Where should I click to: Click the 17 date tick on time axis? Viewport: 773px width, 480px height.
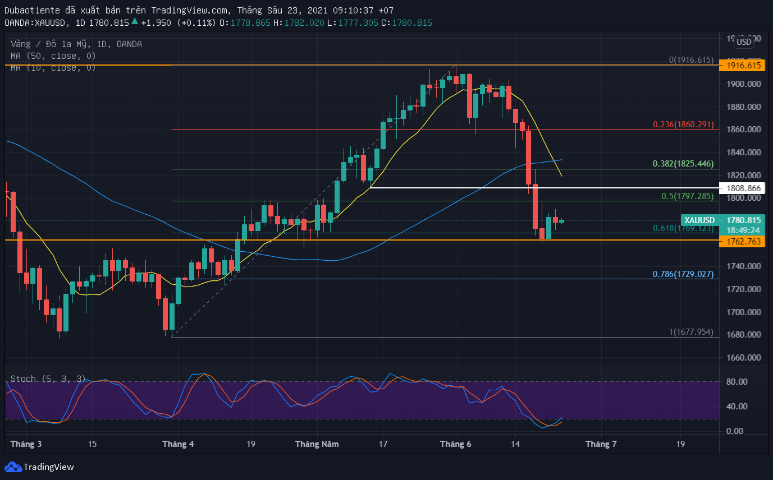(382, 444)
